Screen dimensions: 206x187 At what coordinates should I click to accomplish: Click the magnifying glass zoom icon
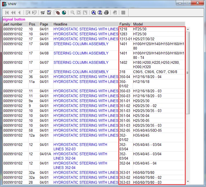(73, 13)
